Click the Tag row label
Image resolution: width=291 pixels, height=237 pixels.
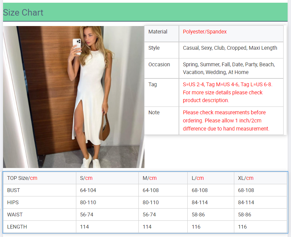coord(153,85)
